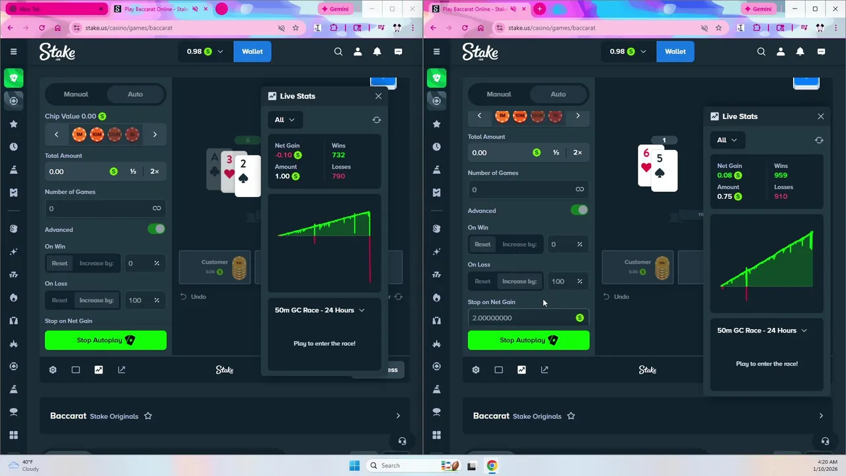Expand Baccarat info section in left window
This screenshot has width=846, height=476.
[x=398, y=416]
